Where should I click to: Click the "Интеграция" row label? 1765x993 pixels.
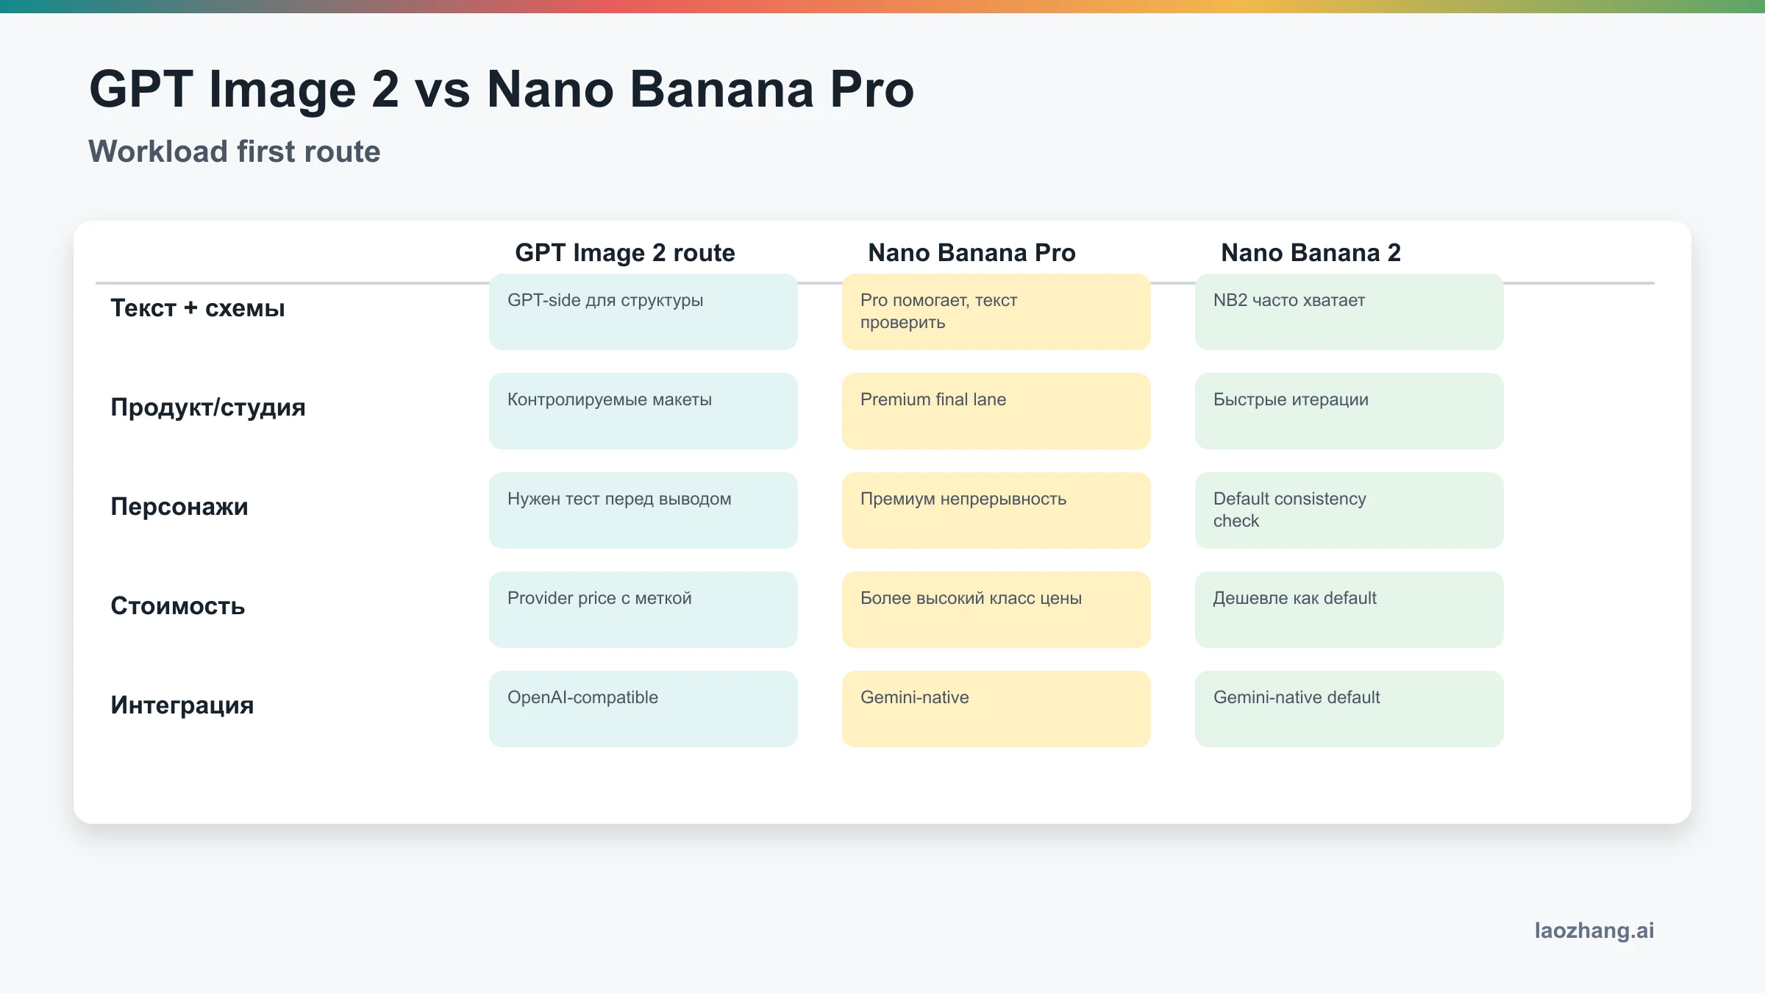182,705
